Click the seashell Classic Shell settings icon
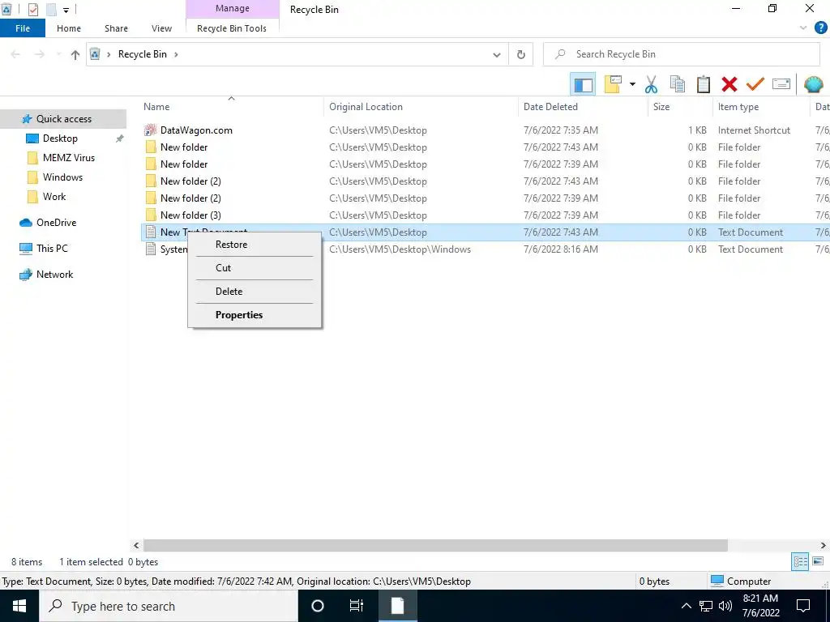 pos(814,84)
